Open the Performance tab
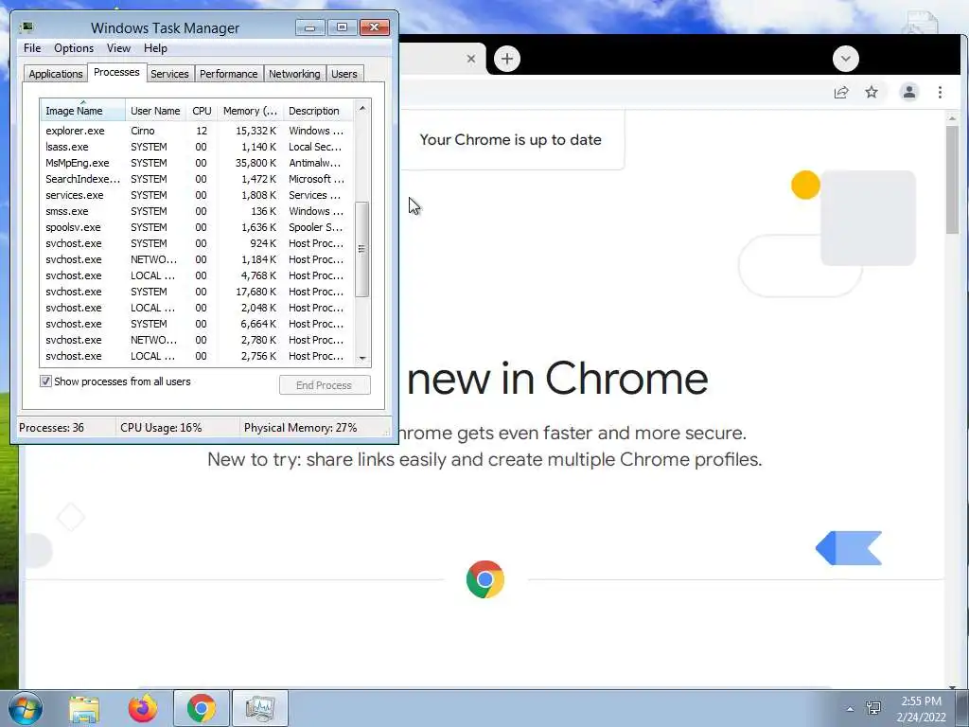The width and height of the screenshot is (969, 727). pyautogui.click(x=229, y=74)
